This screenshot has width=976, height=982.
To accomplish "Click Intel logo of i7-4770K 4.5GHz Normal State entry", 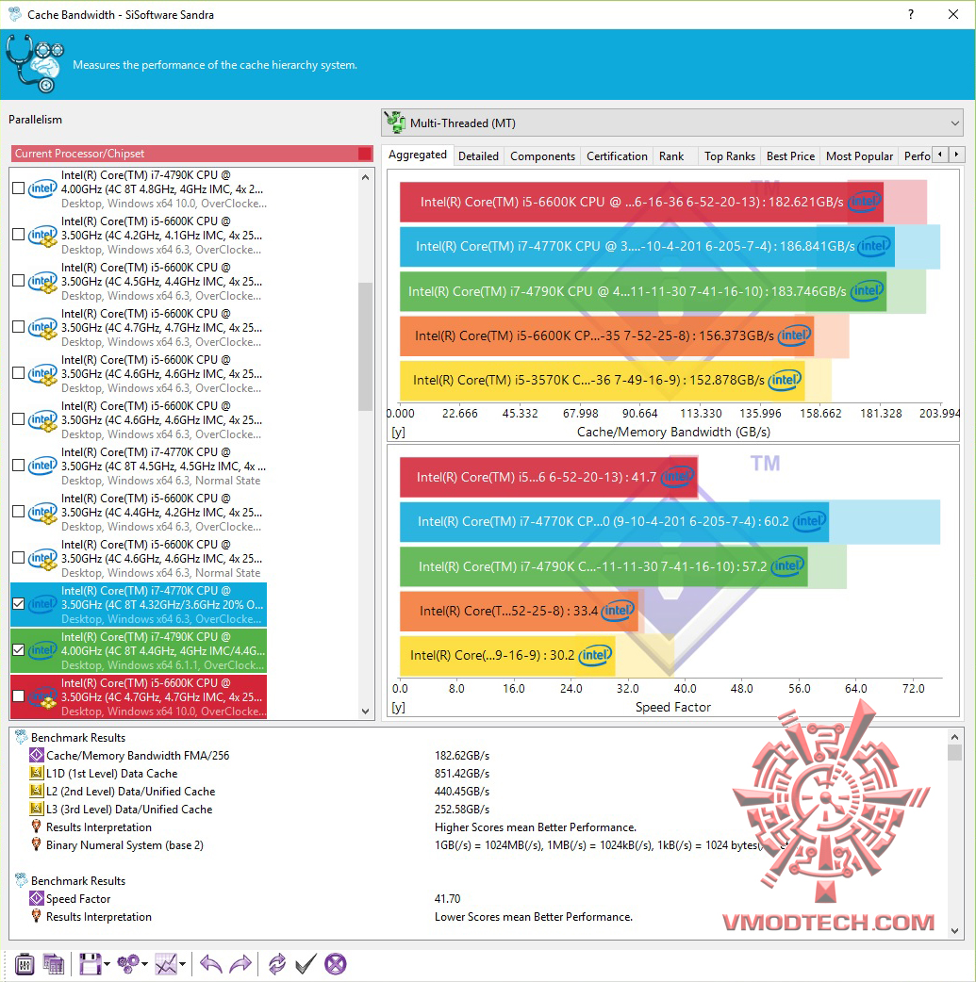I will (x=42, y=466).
